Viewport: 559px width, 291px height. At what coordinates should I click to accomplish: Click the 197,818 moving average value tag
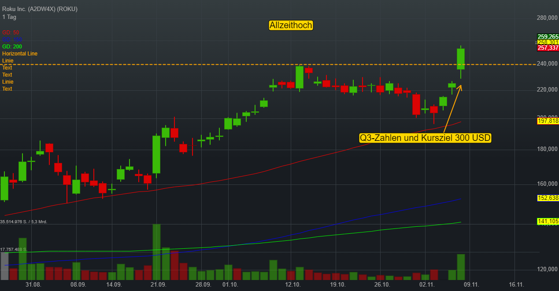[x=548, y=121]
